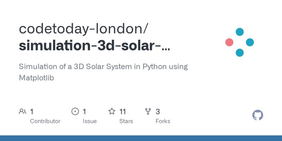Click the forks count number 3

[158, 112]
